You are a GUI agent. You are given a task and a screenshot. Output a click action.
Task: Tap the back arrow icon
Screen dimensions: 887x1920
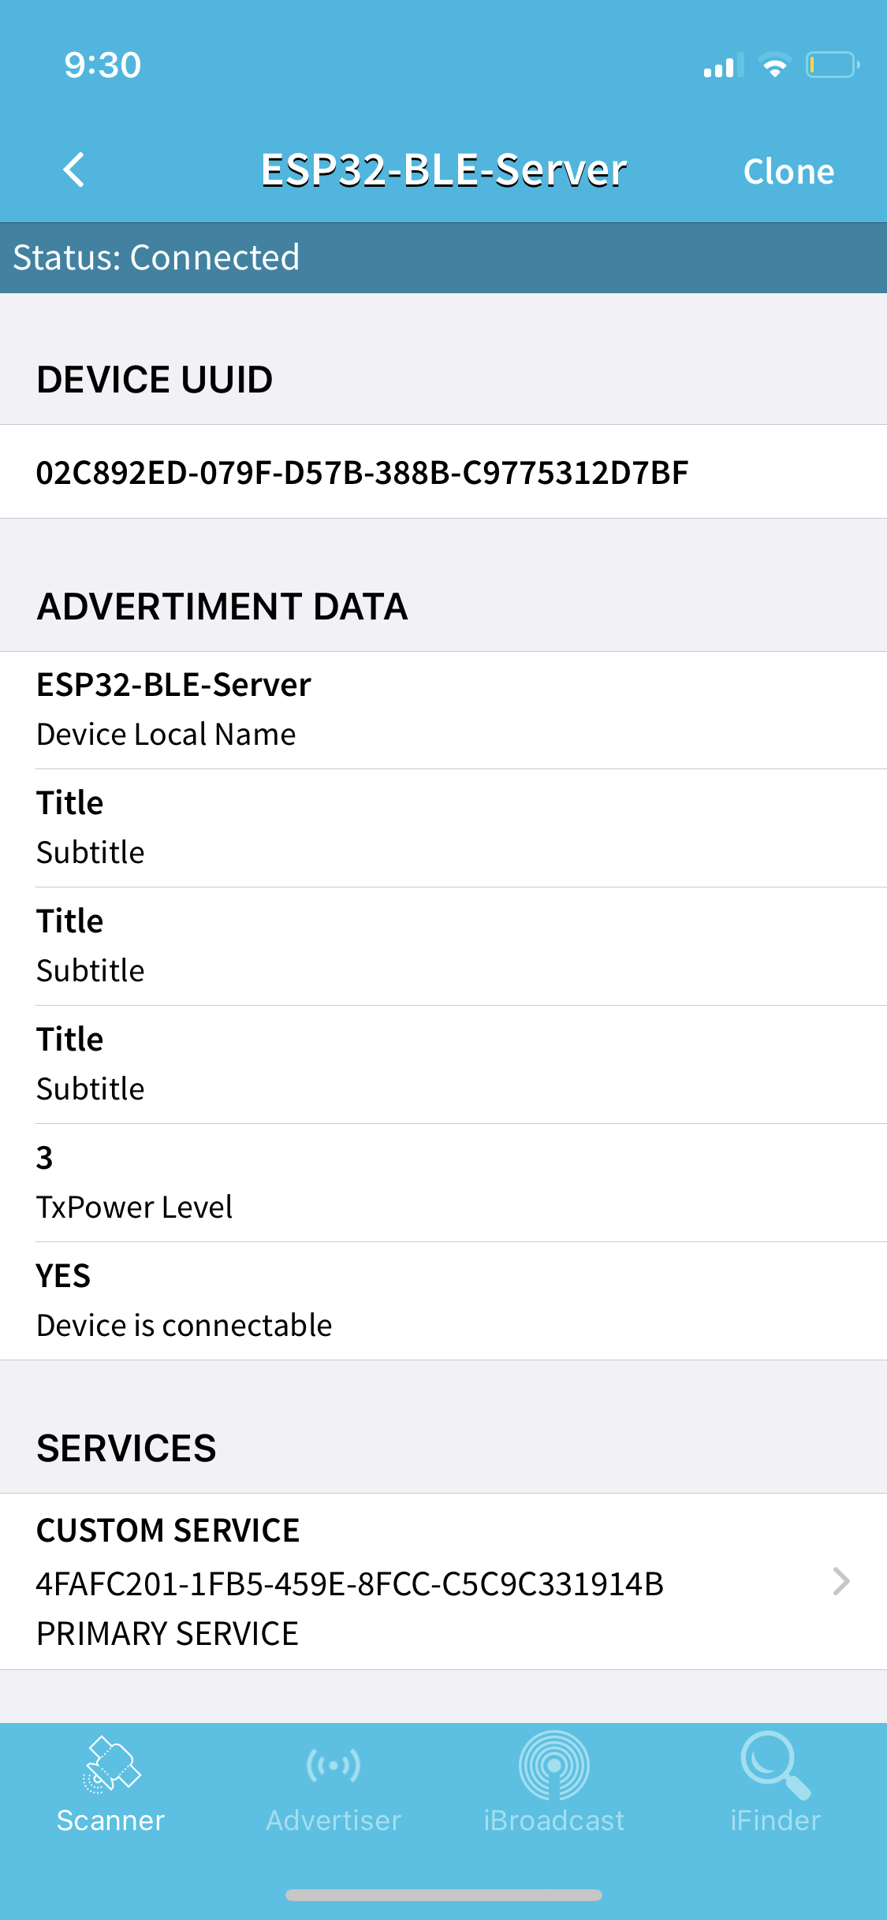[74, 169]
